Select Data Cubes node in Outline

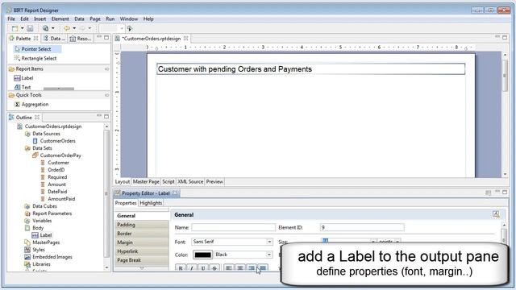click(x=44, y=206)
